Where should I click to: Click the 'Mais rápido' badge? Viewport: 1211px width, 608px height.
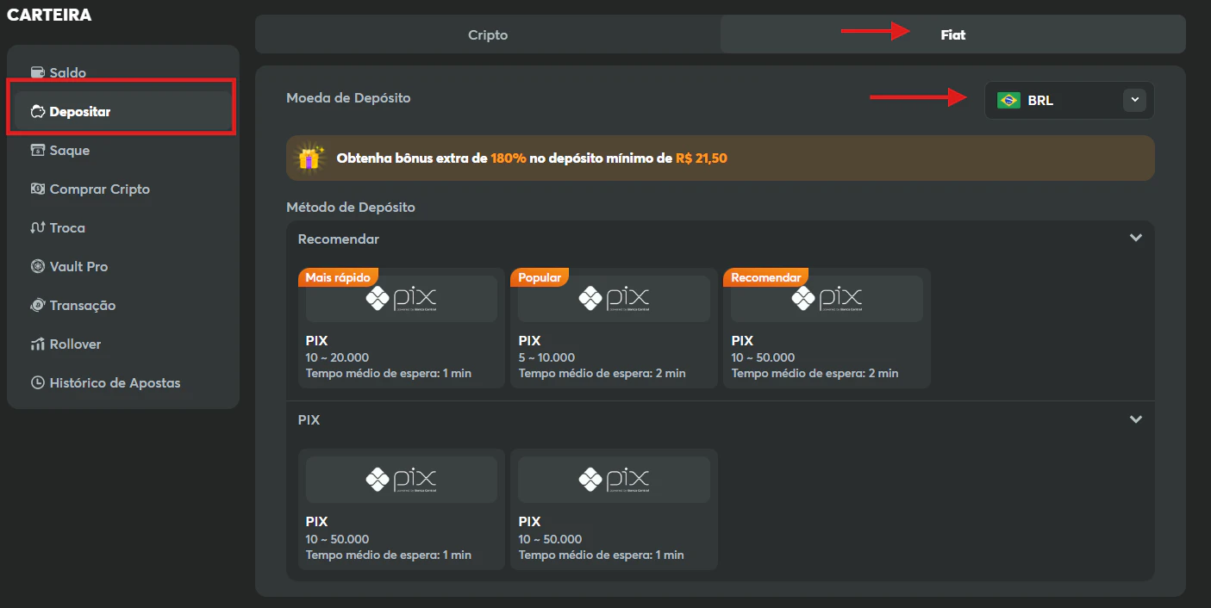(338, 277)
